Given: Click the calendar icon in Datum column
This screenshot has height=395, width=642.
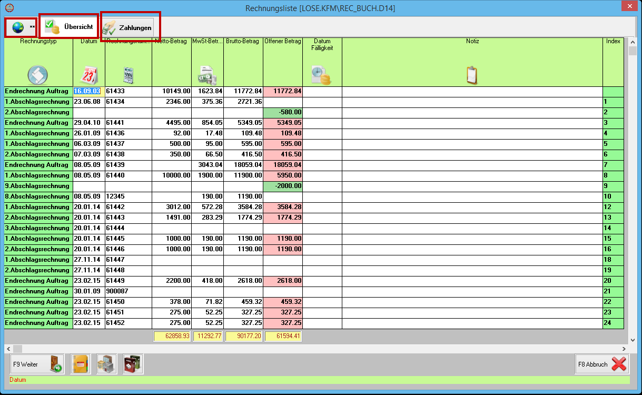Looking at the screenshot, I should pos(88,75).
